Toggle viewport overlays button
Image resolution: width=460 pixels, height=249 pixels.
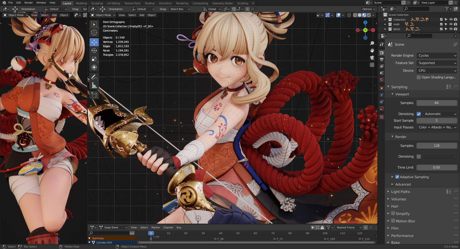(x=338, y=15)
